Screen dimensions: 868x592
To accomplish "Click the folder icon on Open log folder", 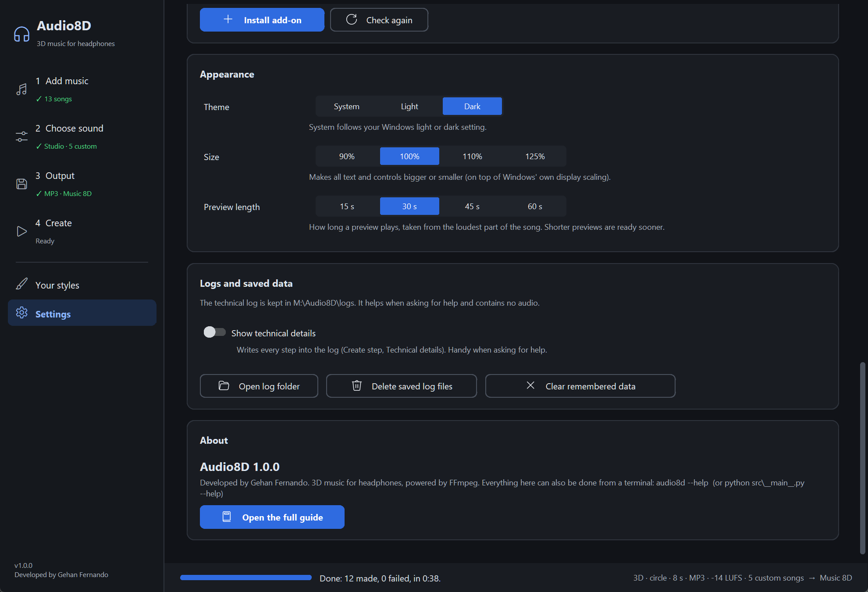I will (x=224, y=385).
